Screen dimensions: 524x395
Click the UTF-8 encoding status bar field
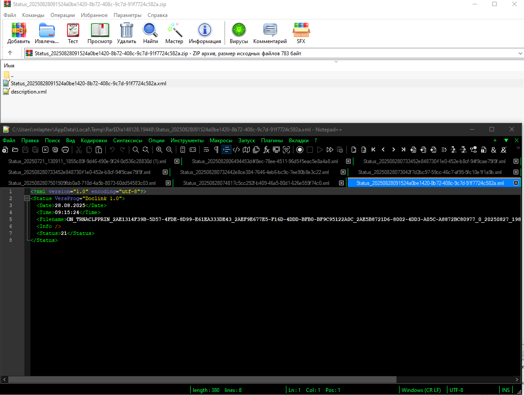[456, 390]
